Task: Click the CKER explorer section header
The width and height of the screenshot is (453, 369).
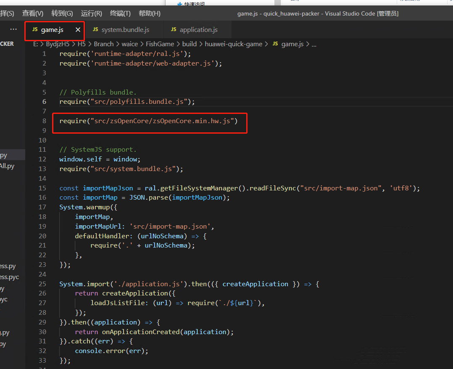Action: coord(7,44)
